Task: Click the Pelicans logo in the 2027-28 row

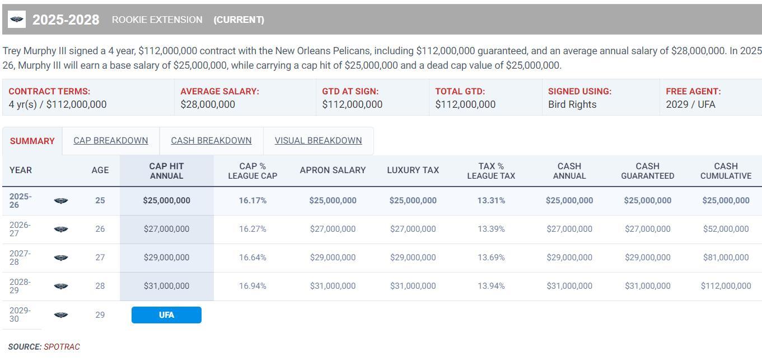Action: click(61, 257)
